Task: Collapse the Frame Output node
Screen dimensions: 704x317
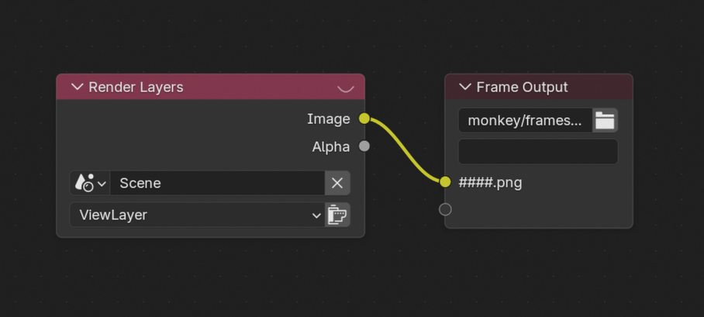Action: point(464,87)
